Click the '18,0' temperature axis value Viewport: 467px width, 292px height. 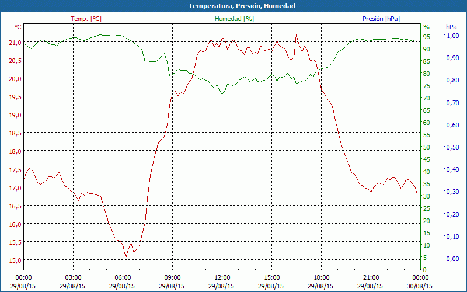[15, 152]
